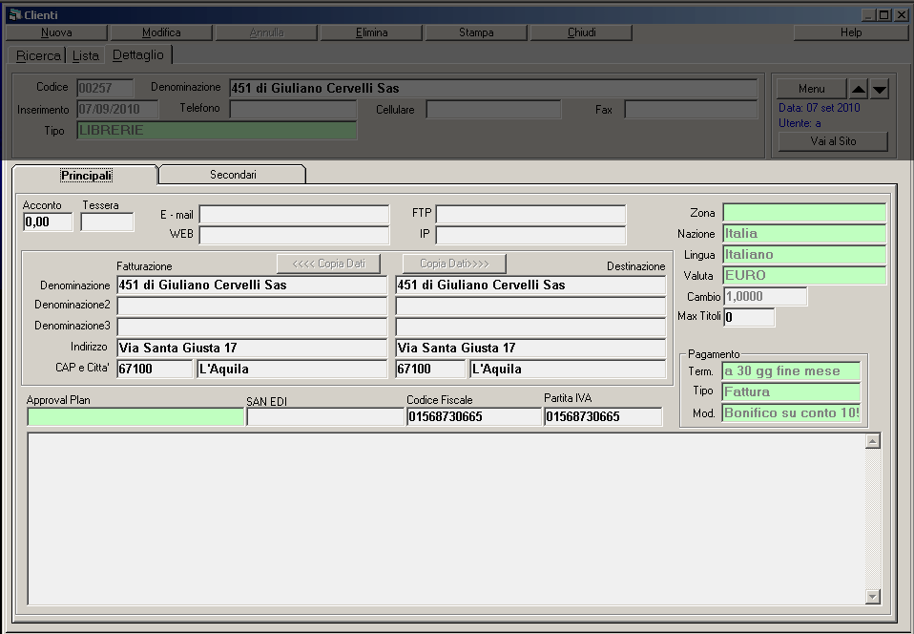Click the down arrow next to Menu

pyautogui.click(x=879, y=89)
